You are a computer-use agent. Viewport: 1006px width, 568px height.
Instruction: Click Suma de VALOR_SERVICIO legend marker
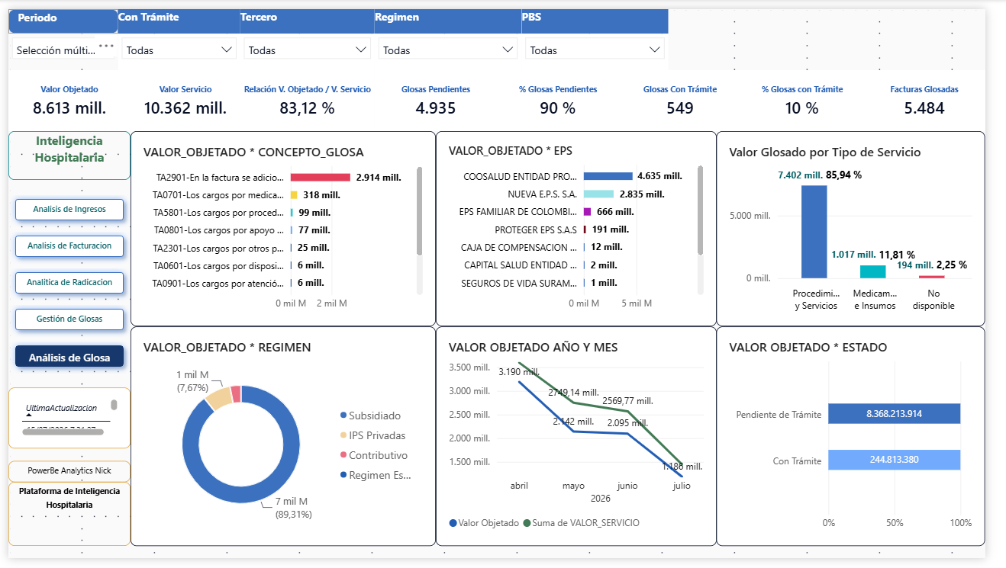pyautogui.click(x=527, y=523)
